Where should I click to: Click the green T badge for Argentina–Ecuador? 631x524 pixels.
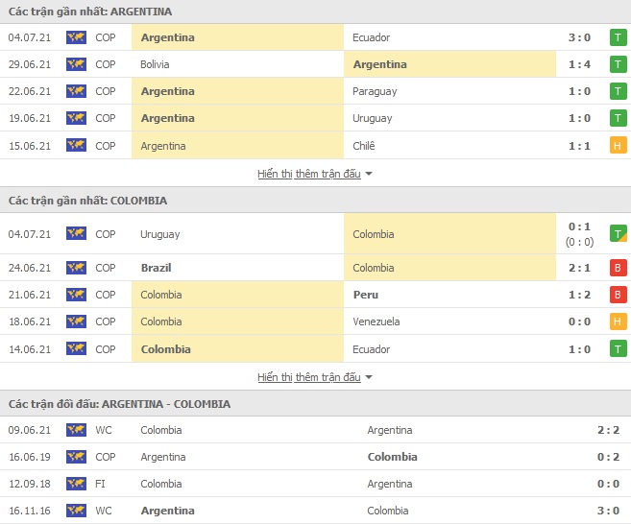(x=619, y=37)
